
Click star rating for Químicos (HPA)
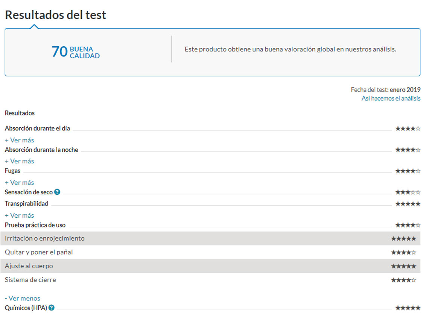pyautogui.click(x=408, y=308)
